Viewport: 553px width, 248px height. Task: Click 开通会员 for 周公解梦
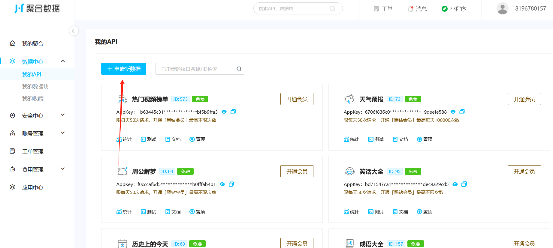coord(297,171)
